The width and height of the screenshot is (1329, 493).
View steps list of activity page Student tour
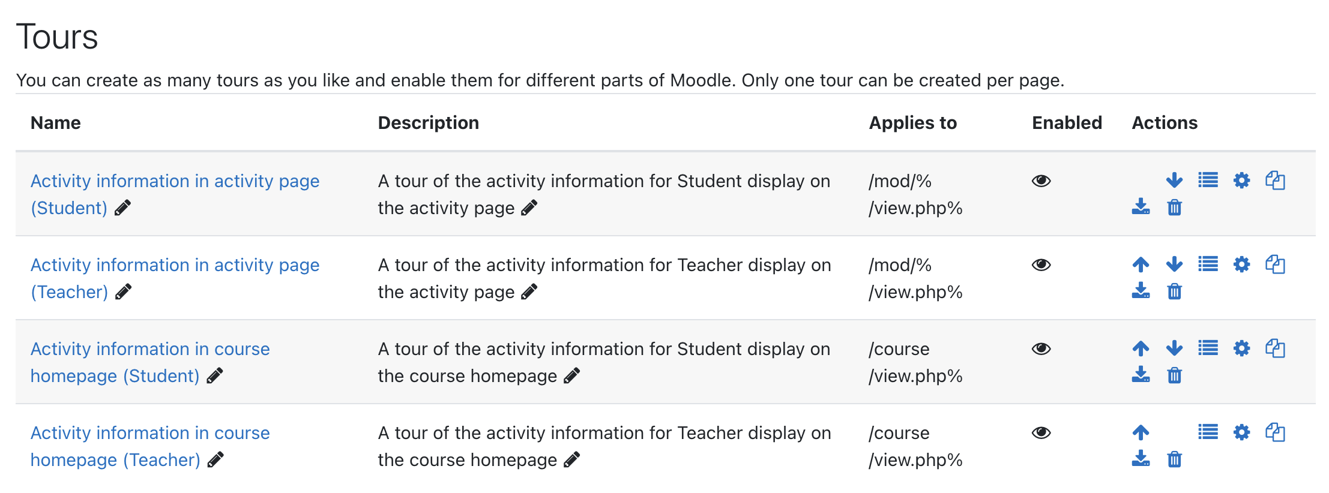click(1208, 181)
